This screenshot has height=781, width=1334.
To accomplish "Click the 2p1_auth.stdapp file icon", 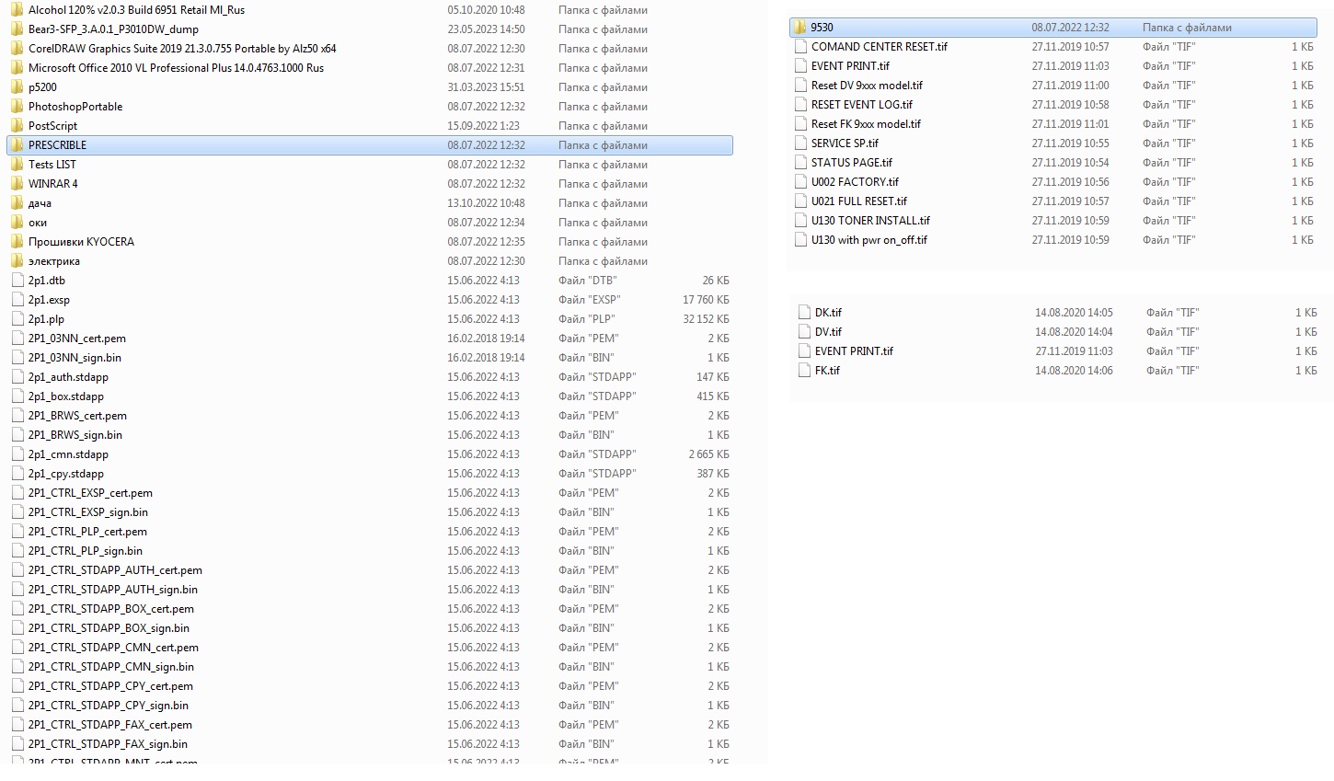I will pyautogui.click(x=17, y=377).
